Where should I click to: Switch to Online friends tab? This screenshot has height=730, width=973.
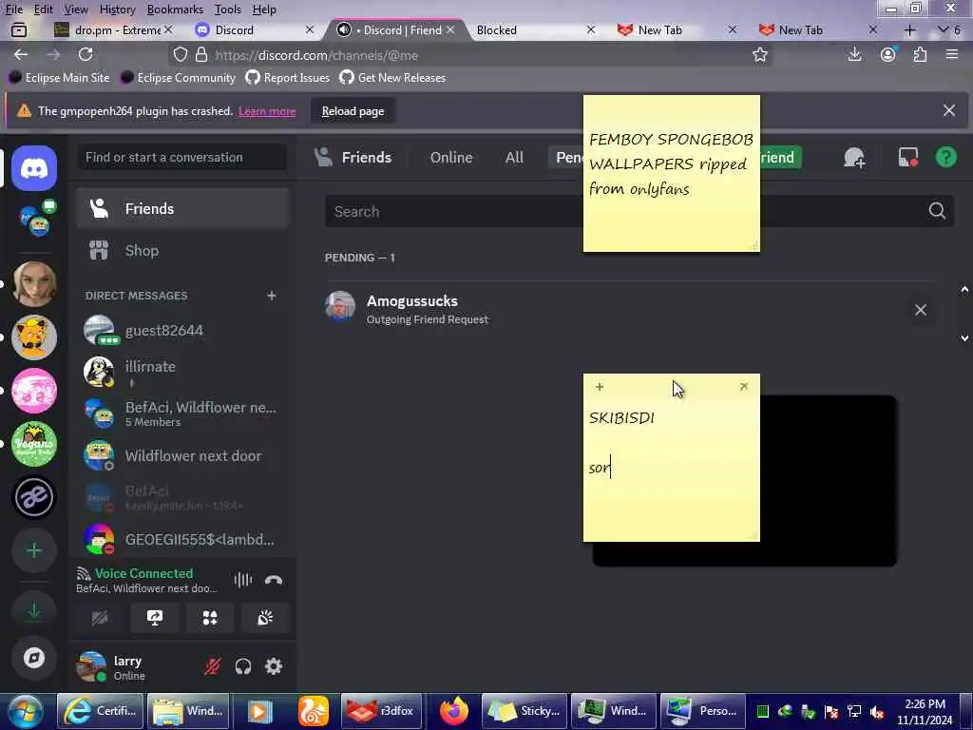451,157
